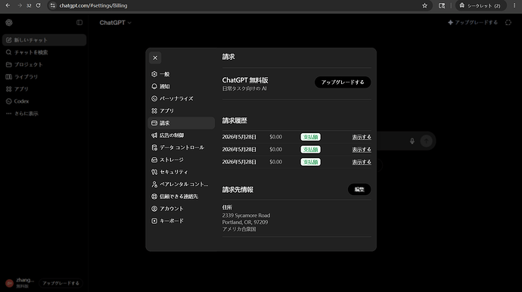This screenshot has width=522, height=292.
Task: Click the drive icon beside ストレージ
Action: [154, 160]
